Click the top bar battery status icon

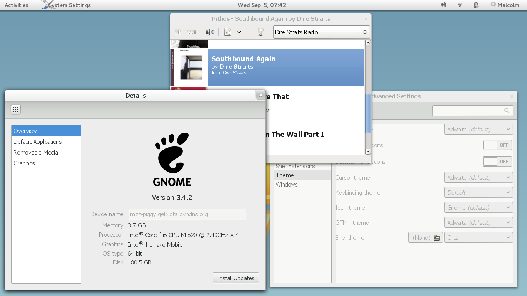(476, 5)
